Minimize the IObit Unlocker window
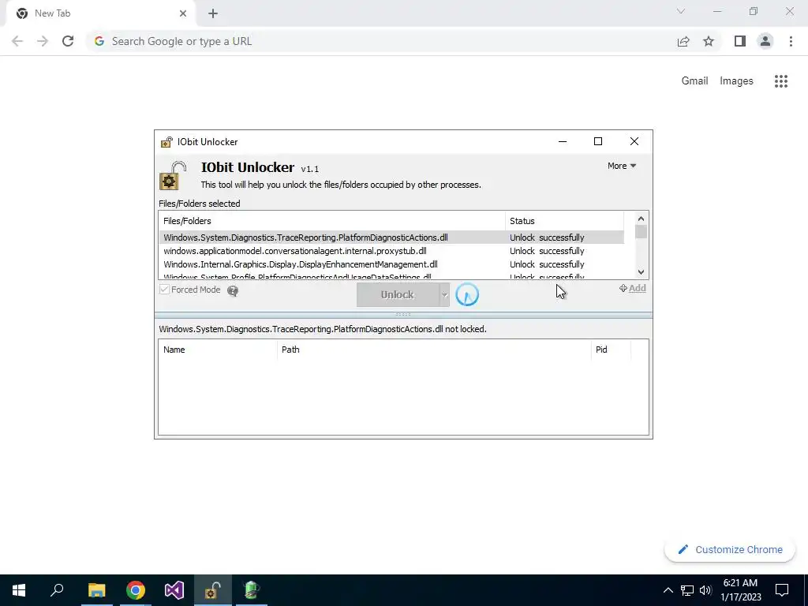The image size is (808, 606). point(563,141)
